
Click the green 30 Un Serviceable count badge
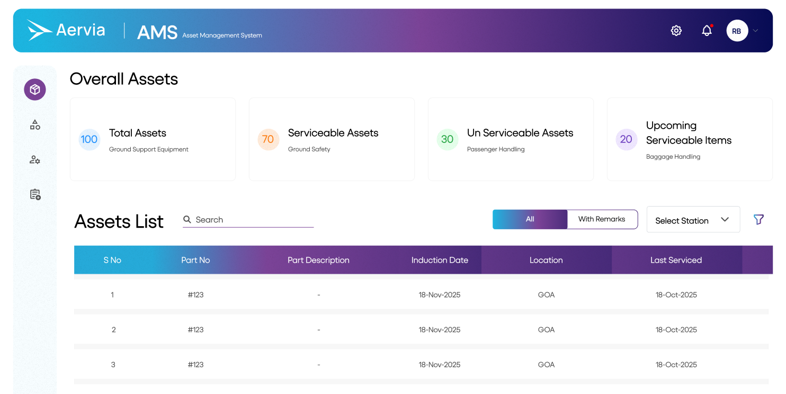(448, 139)
